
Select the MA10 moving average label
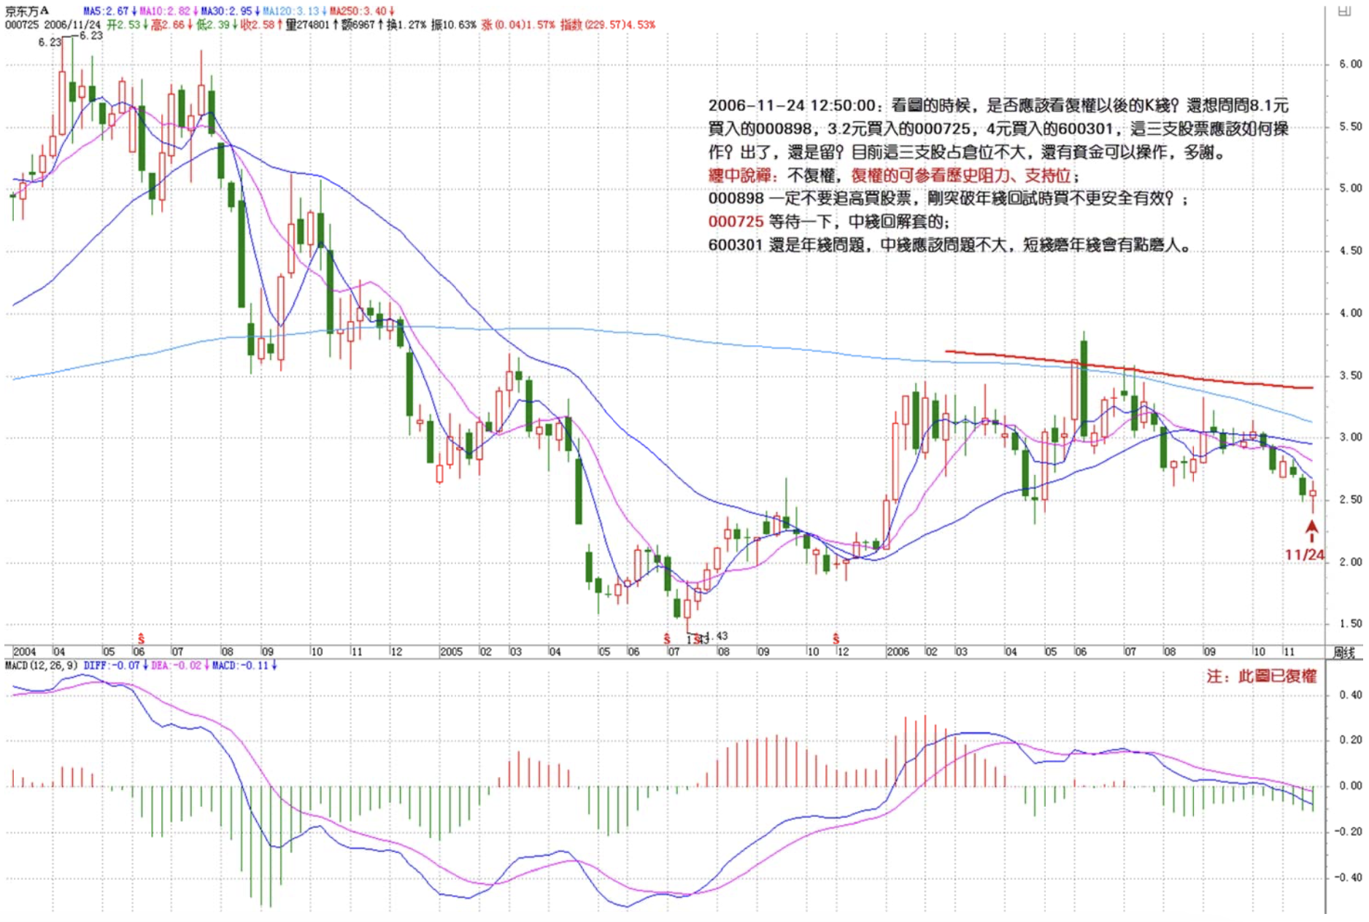(164, 11)
